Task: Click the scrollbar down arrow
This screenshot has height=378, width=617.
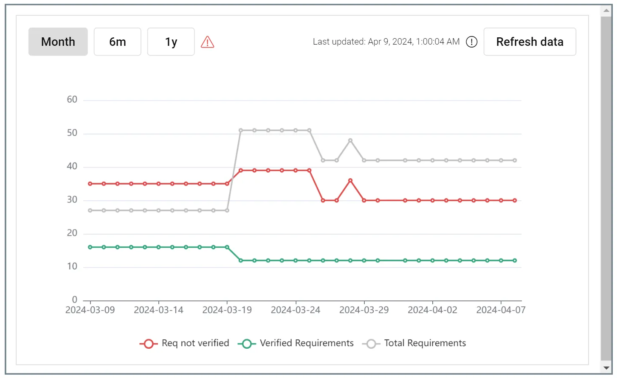Action: 606,368
